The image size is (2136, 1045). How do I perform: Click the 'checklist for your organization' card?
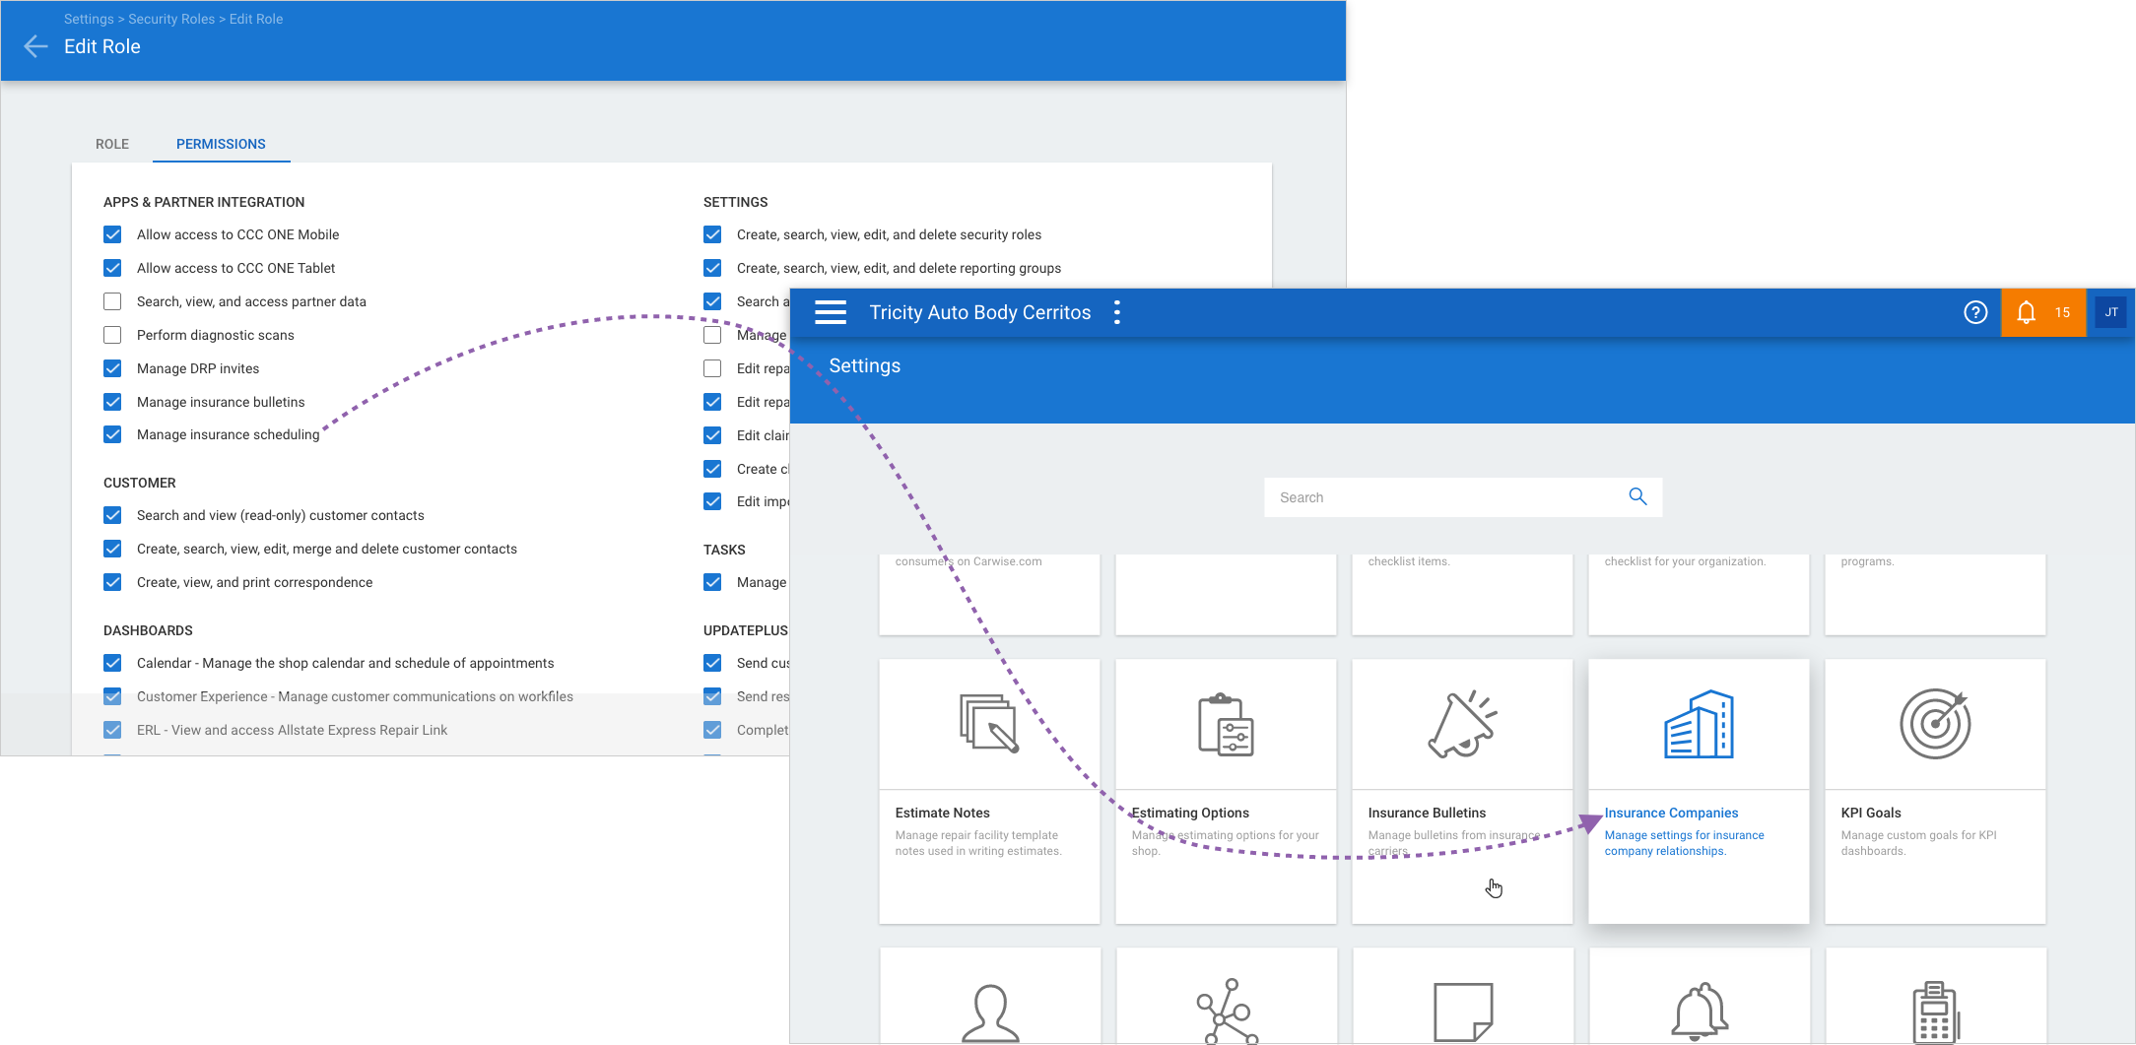pos(1699,594)
